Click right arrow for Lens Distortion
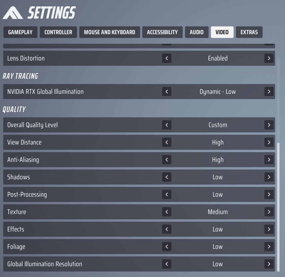This screenshot has height=277, width=285. pyautogui.click(x=269, y=58)
